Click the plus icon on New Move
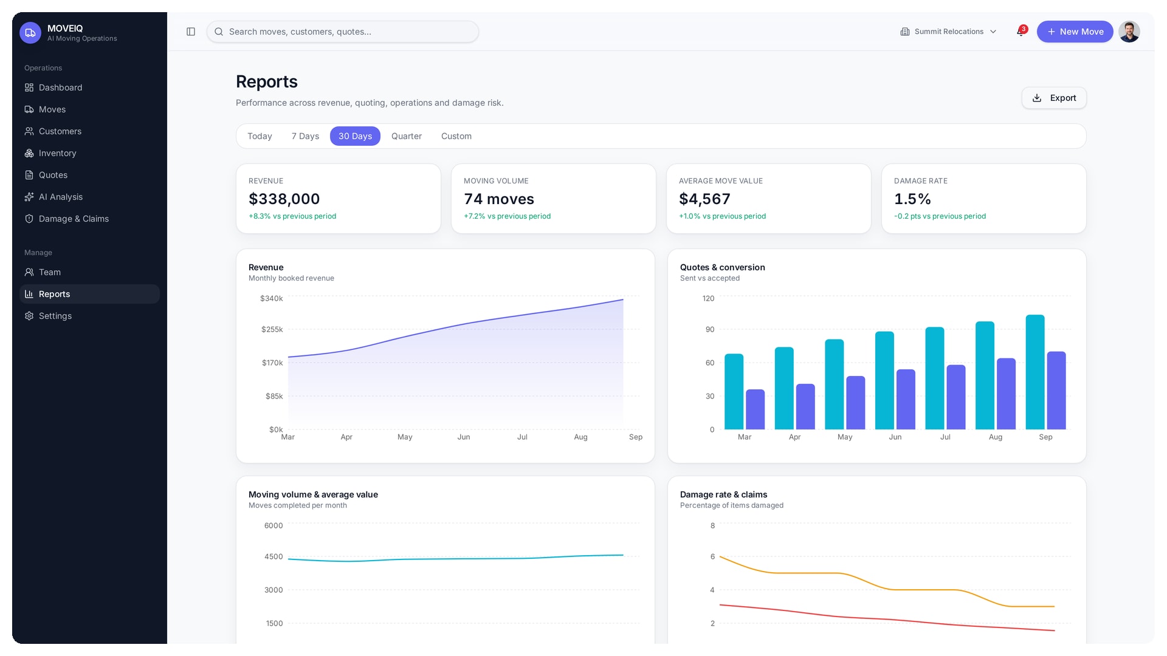This screenshot has height=656, width=1167. 1052,32
